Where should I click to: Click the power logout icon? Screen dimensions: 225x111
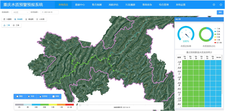pyautogui.click(x=221, y=5)
